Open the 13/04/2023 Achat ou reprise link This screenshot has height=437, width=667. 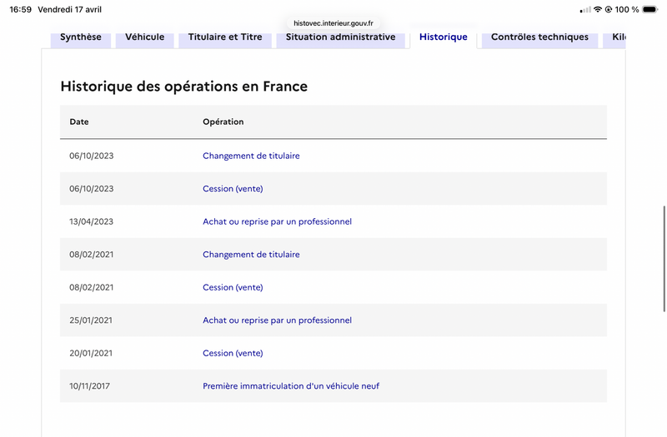pyautogui.click(x=277, y=221)
